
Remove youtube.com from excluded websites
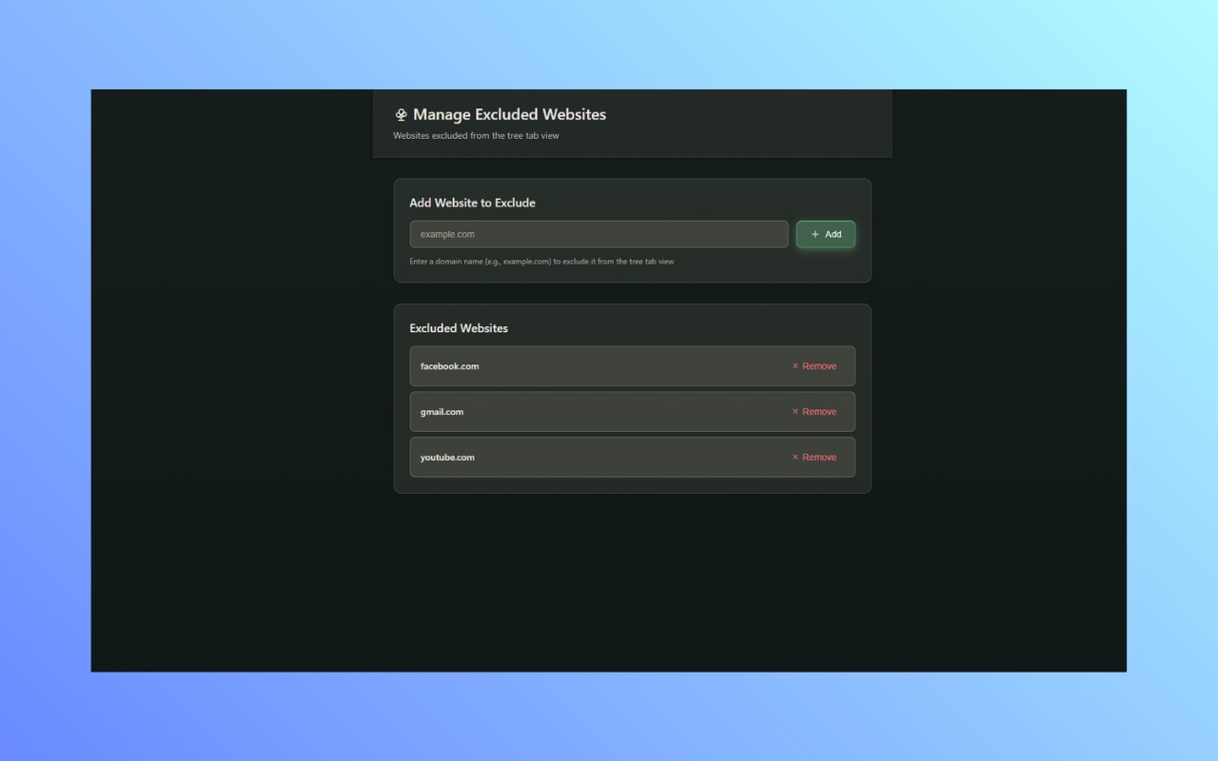coord(815,458)
